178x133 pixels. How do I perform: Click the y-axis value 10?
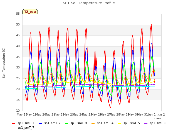pos(18,111)
